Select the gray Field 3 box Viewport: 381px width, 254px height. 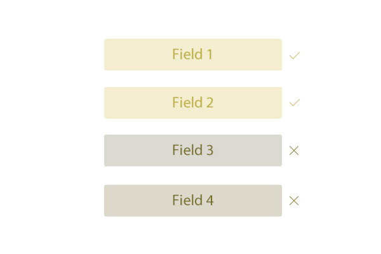pyautogui.click(x=193, y=150)
